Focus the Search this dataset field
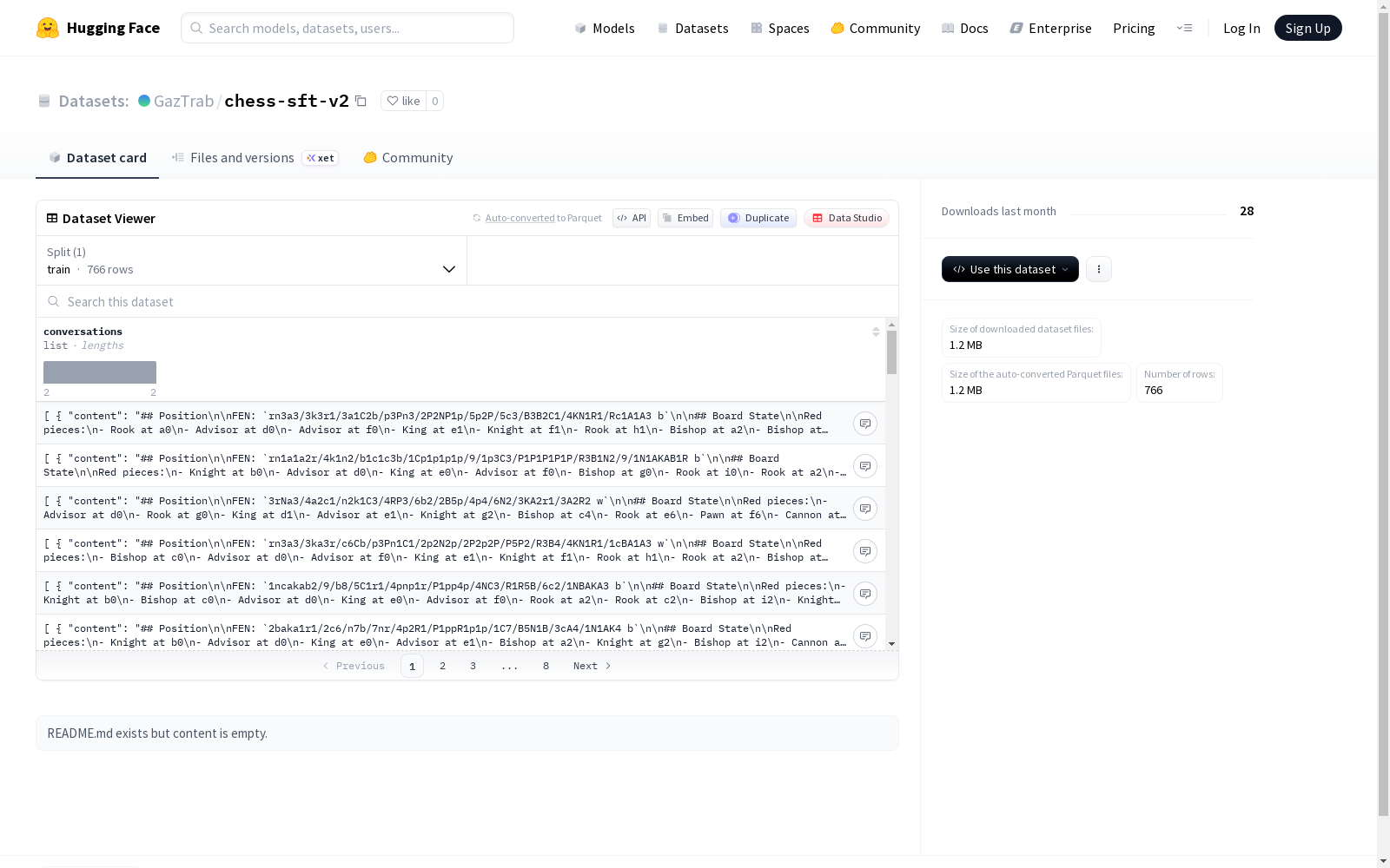Image resolution: width=1390 pixels, height=868 pixels. [467, 301]
